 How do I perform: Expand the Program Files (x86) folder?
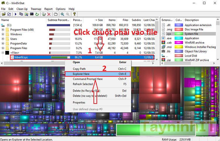(3, 30)
